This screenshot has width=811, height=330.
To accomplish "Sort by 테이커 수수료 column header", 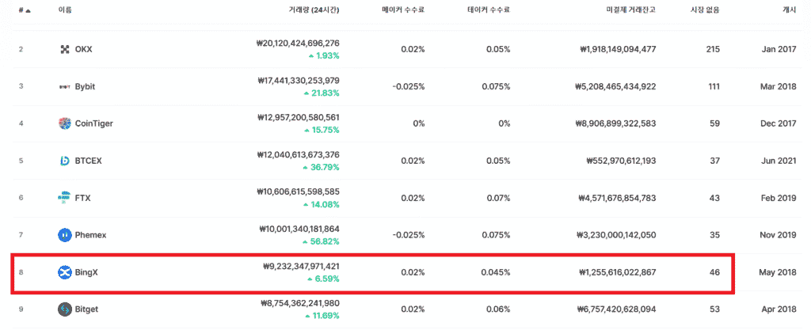I will (488, 10).
